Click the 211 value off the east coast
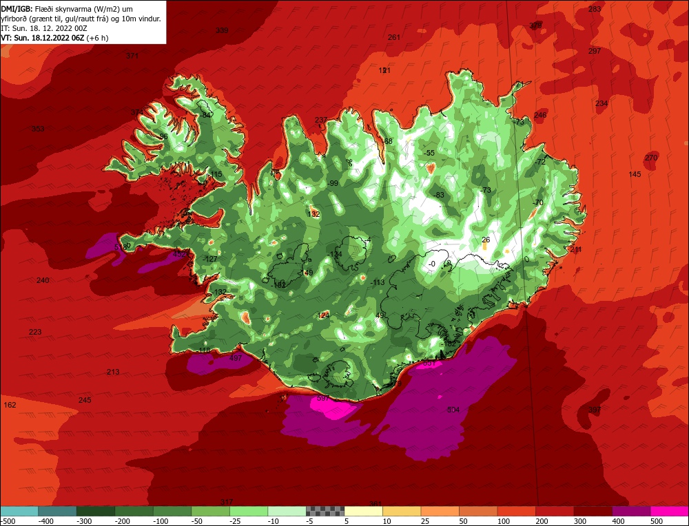This screenshot has width=689, height=526. pyautogui.click(x=576, y=249)
